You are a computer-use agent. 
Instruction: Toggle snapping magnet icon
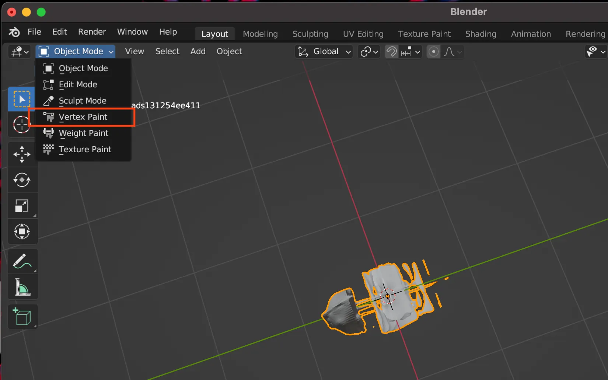click(392, 52)
